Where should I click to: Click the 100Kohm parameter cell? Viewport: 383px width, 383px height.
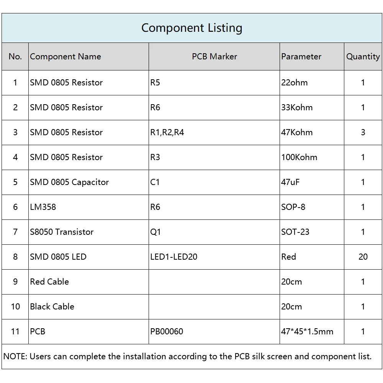coord(299,157)
